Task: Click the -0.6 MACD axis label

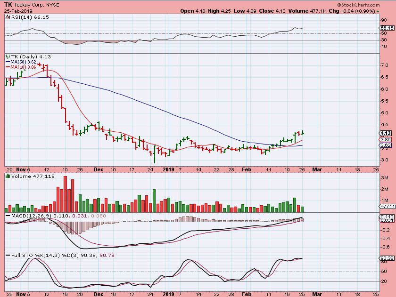Action: coord(385,247)
